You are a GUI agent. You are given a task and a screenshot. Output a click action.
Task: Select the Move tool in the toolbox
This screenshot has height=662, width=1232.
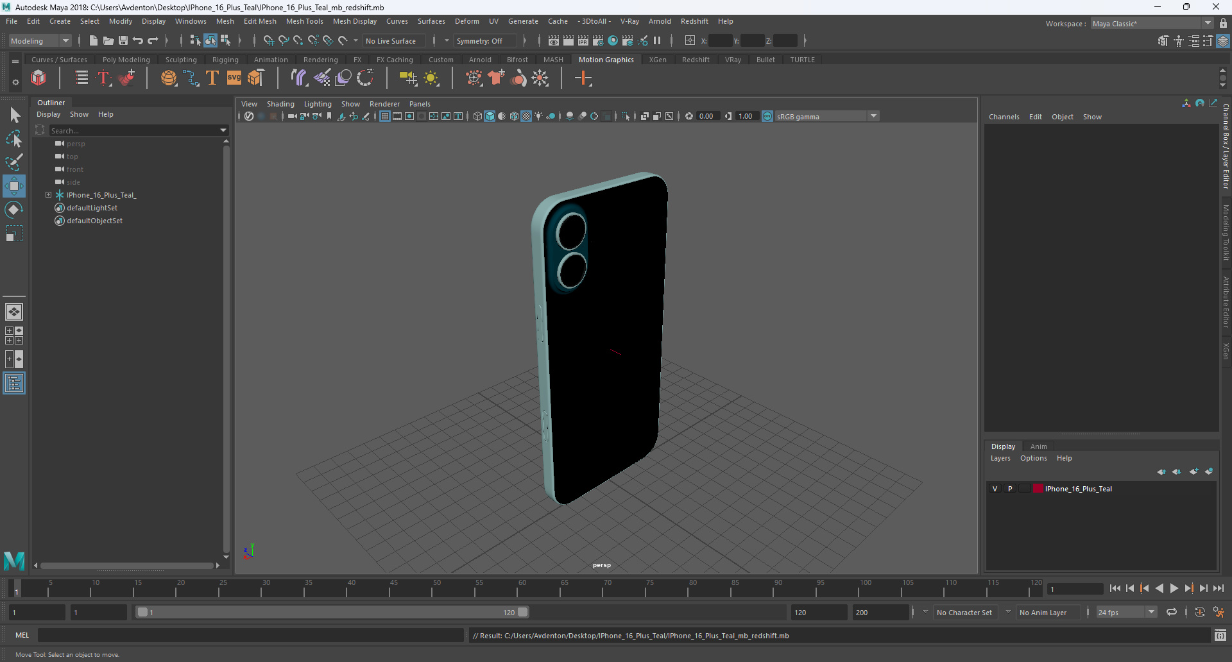14,186
